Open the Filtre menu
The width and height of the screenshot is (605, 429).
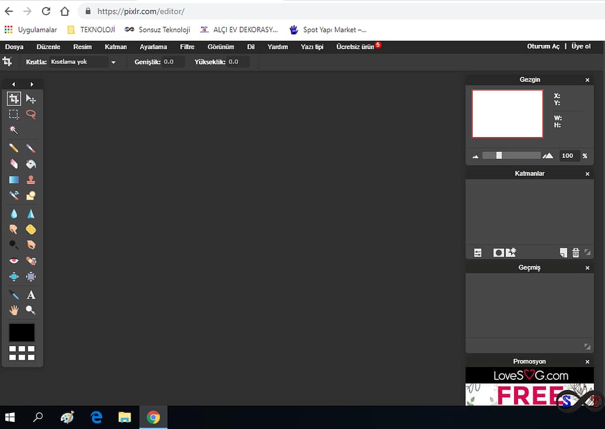click(x=187, y=47)
